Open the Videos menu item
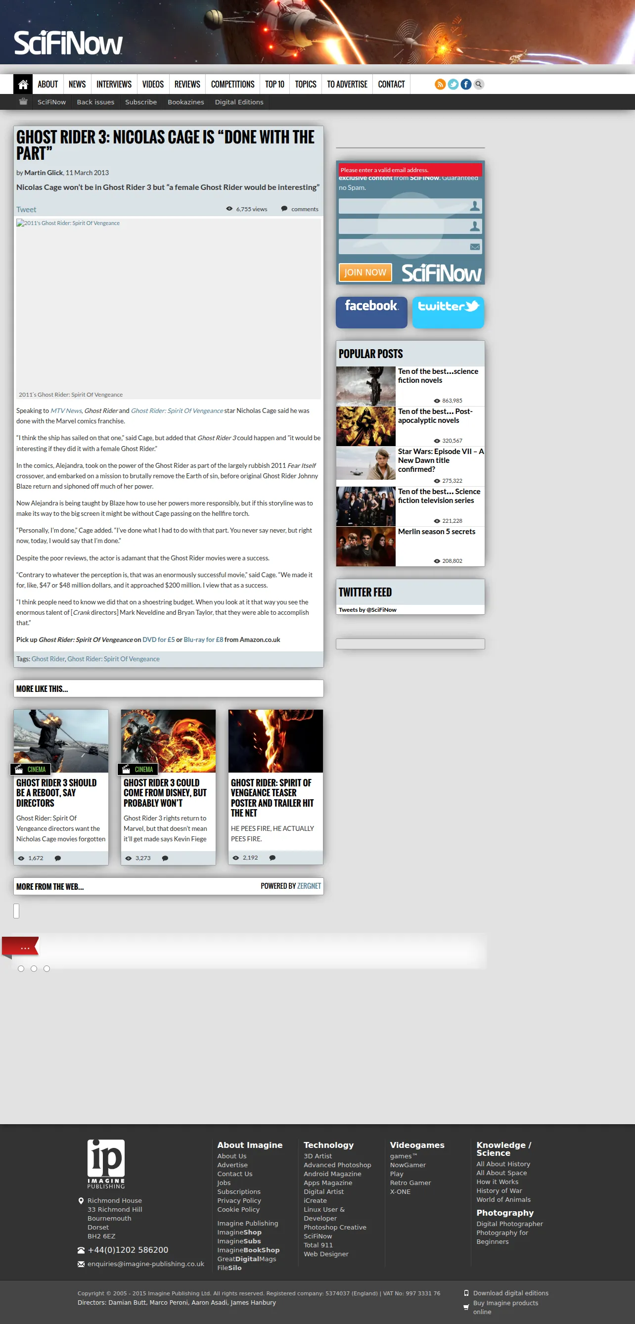Image resolution: width=635 pixels, height=1324 pixels. tap(153, 84)
